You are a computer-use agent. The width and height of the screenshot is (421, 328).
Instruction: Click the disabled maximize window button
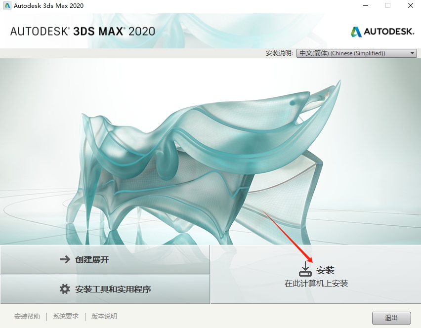tap(388, 5)
